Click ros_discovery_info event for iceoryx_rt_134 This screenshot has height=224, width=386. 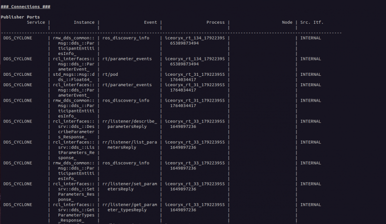(x=126, y=38)
